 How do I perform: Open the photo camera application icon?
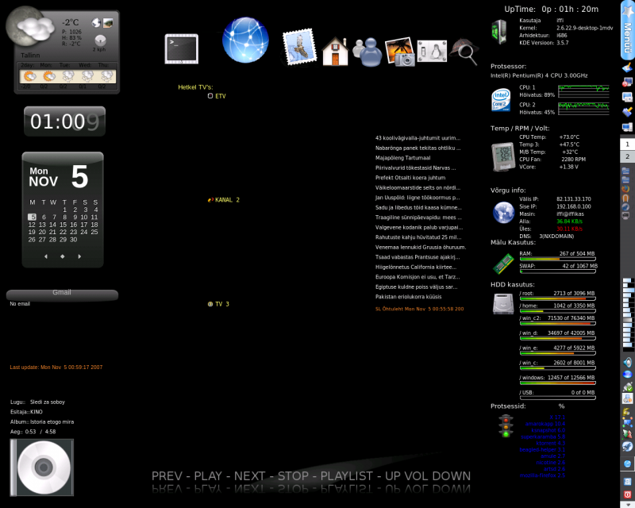coord(400,52)
